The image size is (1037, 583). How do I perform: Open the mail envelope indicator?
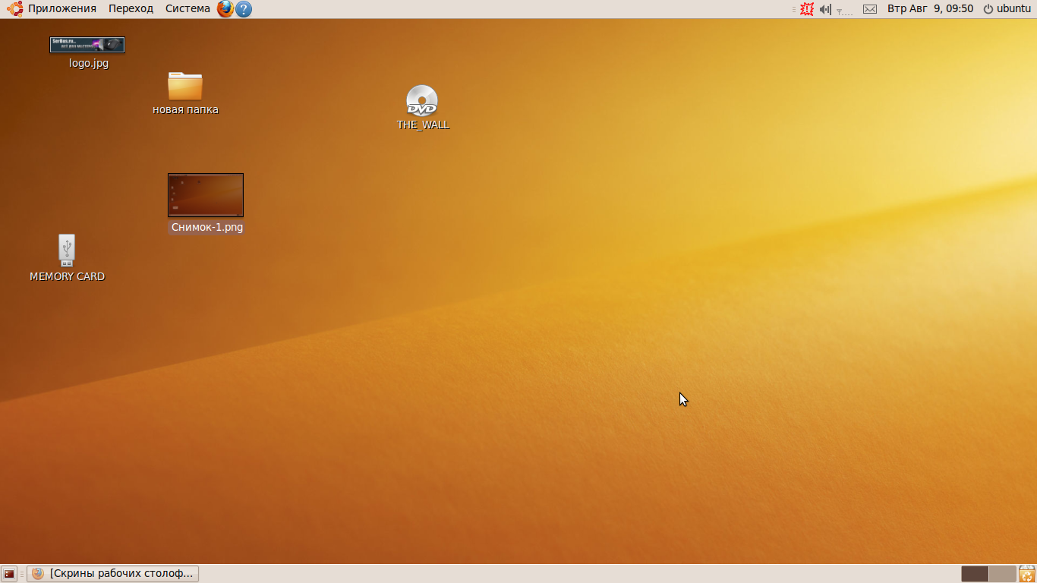(x=870, y=9)
